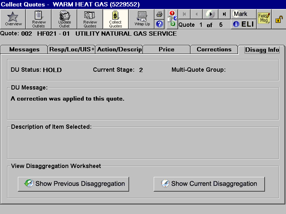
Task: Switch to Resp/Loc/UIS+ tab
Action: 71,50
